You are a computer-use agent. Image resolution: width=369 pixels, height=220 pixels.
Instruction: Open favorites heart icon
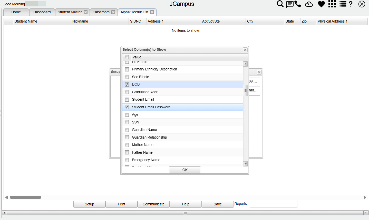point(321,4)
